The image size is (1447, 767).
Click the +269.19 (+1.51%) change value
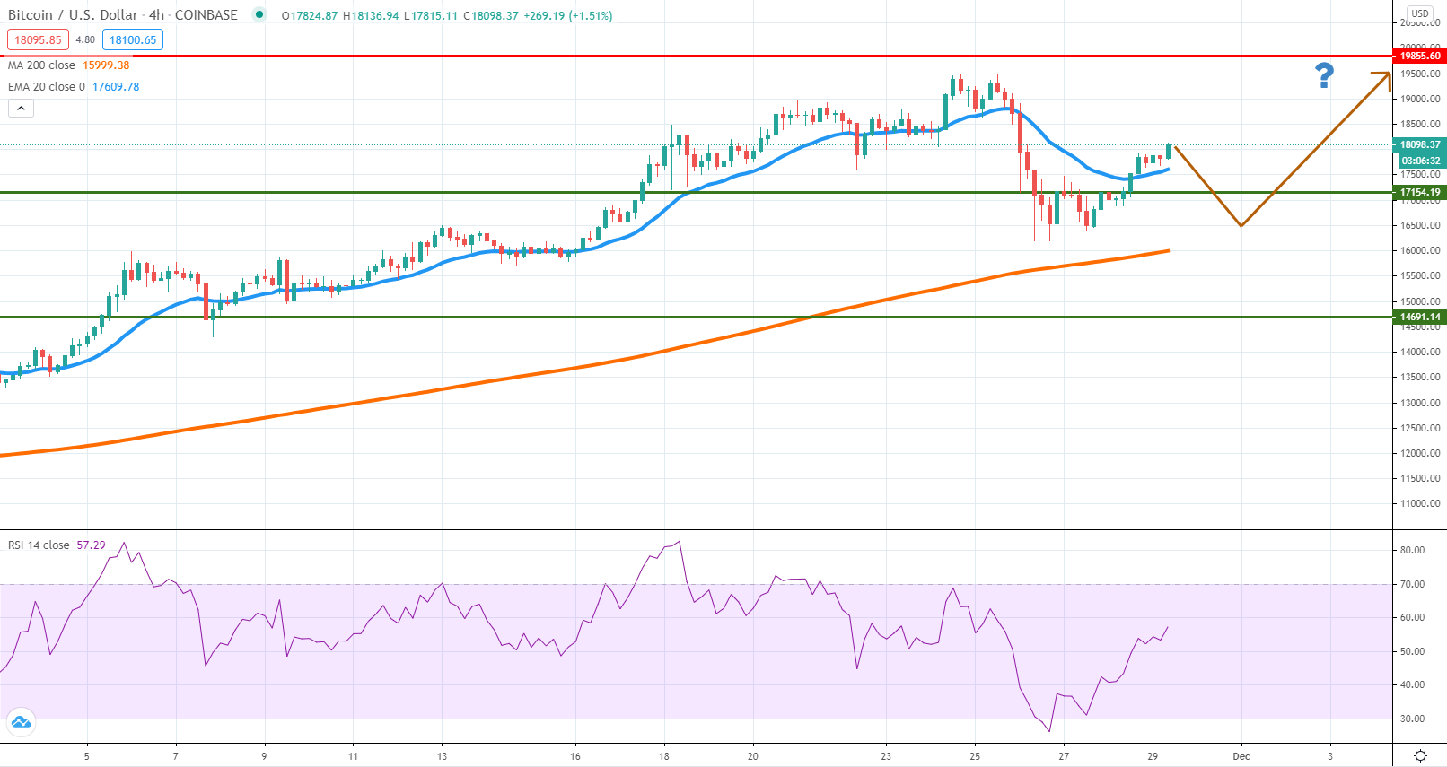click(x=567, y=16)
